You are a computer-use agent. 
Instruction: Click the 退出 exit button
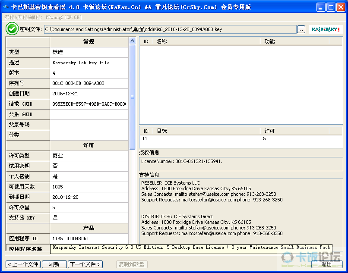point(327,264)
